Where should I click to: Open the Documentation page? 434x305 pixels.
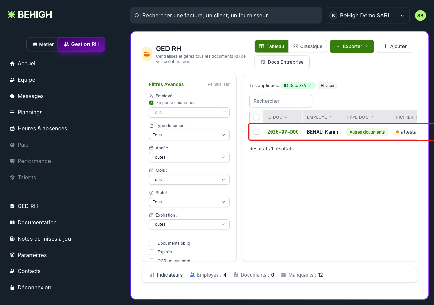33,222
